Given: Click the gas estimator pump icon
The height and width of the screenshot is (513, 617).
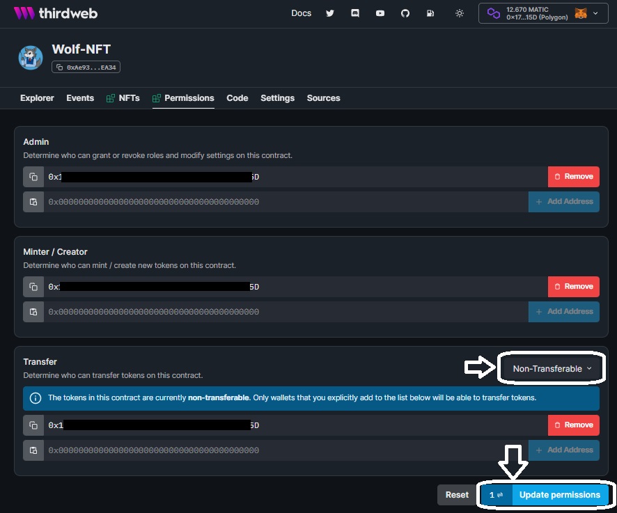Looking at the screenshot, I should [x=430, y=13].
